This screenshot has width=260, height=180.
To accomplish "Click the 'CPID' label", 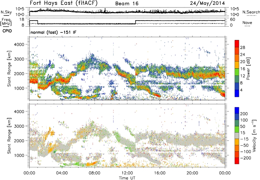I will [x=7, y=31].
